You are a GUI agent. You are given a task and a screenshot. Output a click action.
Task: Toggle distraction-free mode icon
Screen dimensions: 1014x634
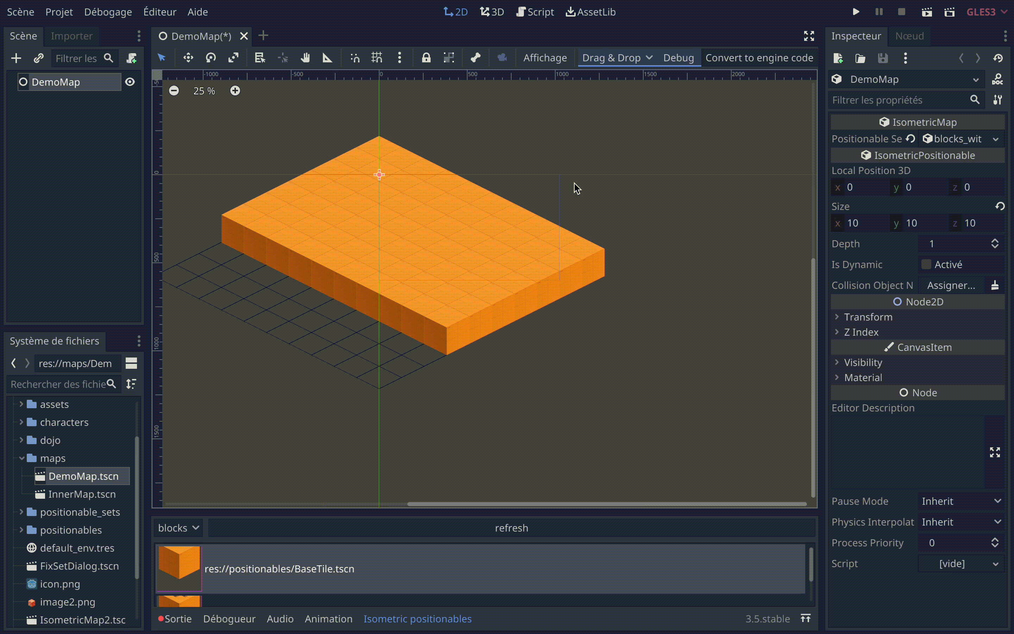pos(809,36)
